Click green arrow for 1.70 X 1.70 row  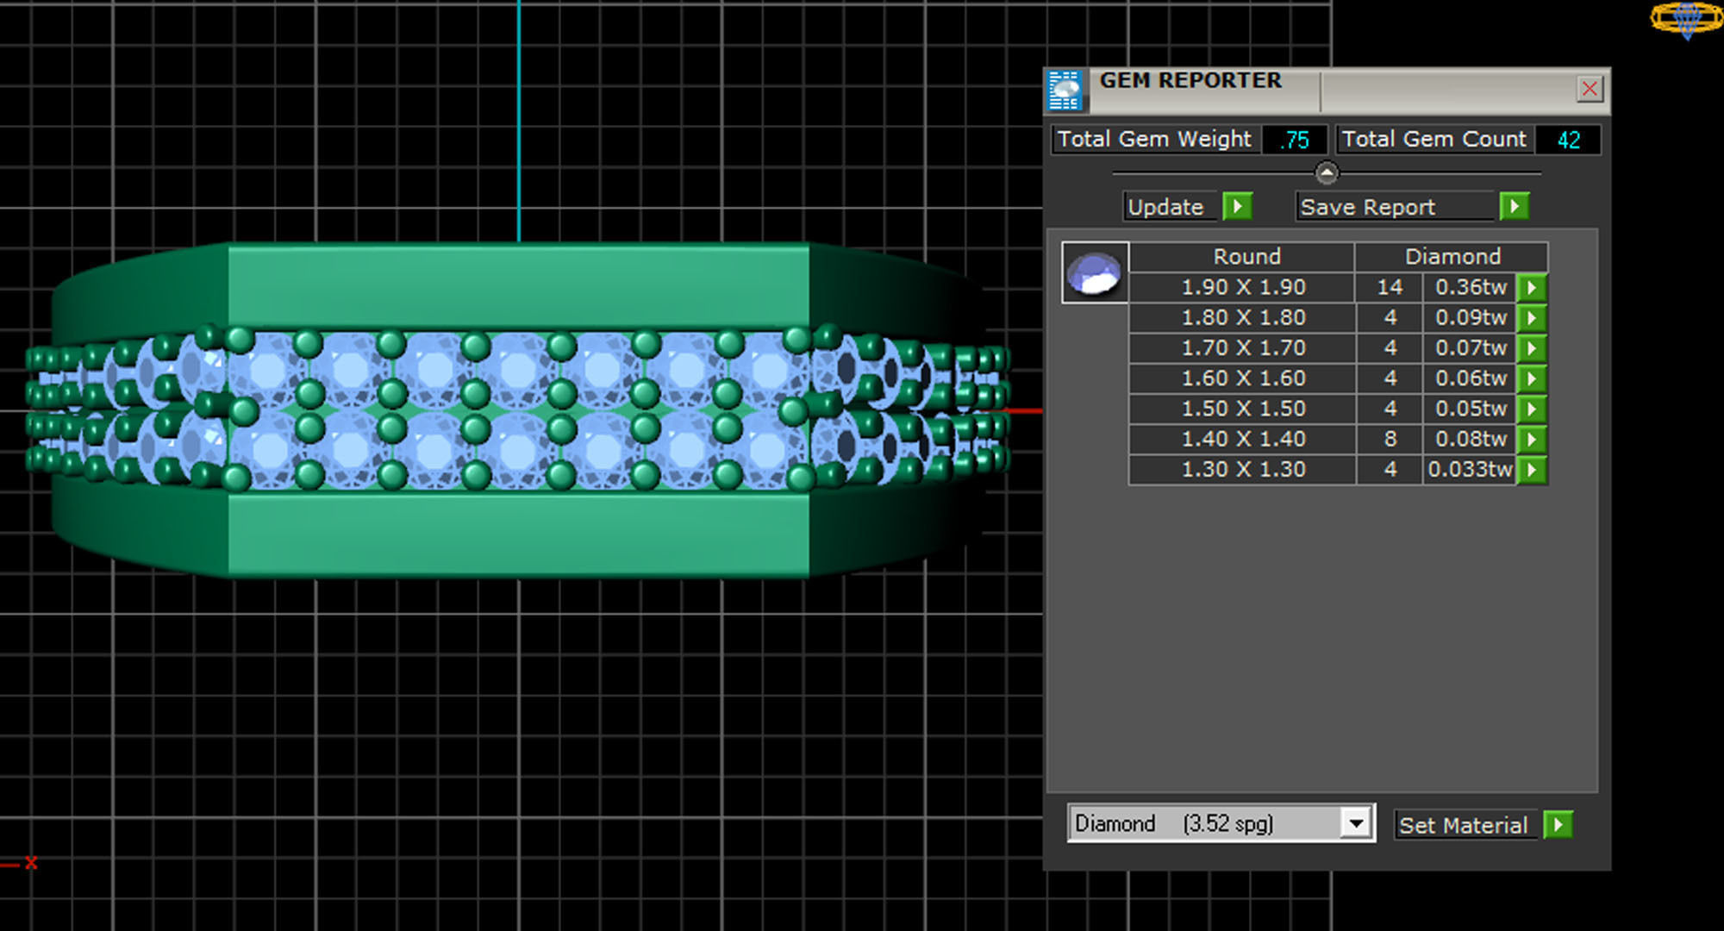point(1532,348)
